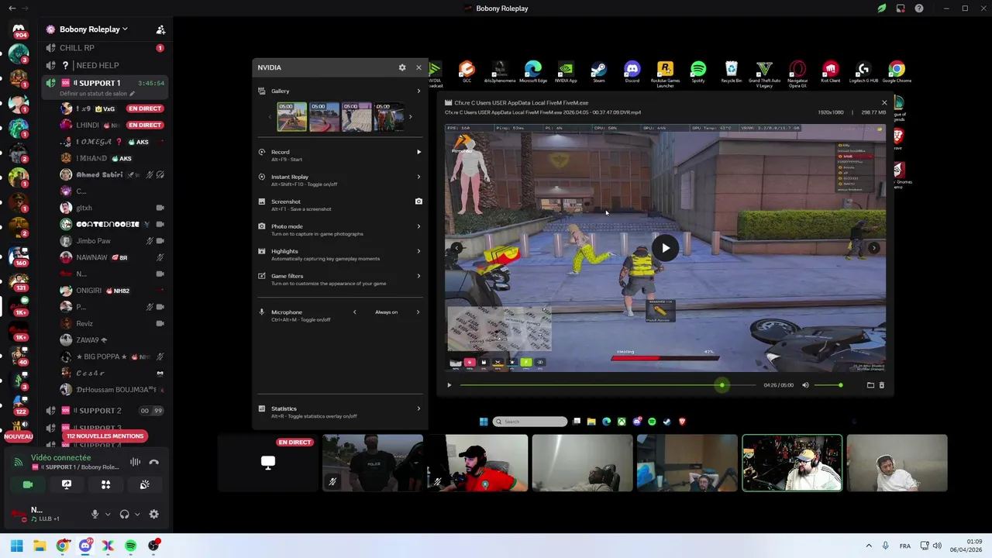Image resolution: width=992 pixels, height=558 pixels.
Task: Set voice status 'Définir un statut de salon'
Action: (x=97, y=94)
